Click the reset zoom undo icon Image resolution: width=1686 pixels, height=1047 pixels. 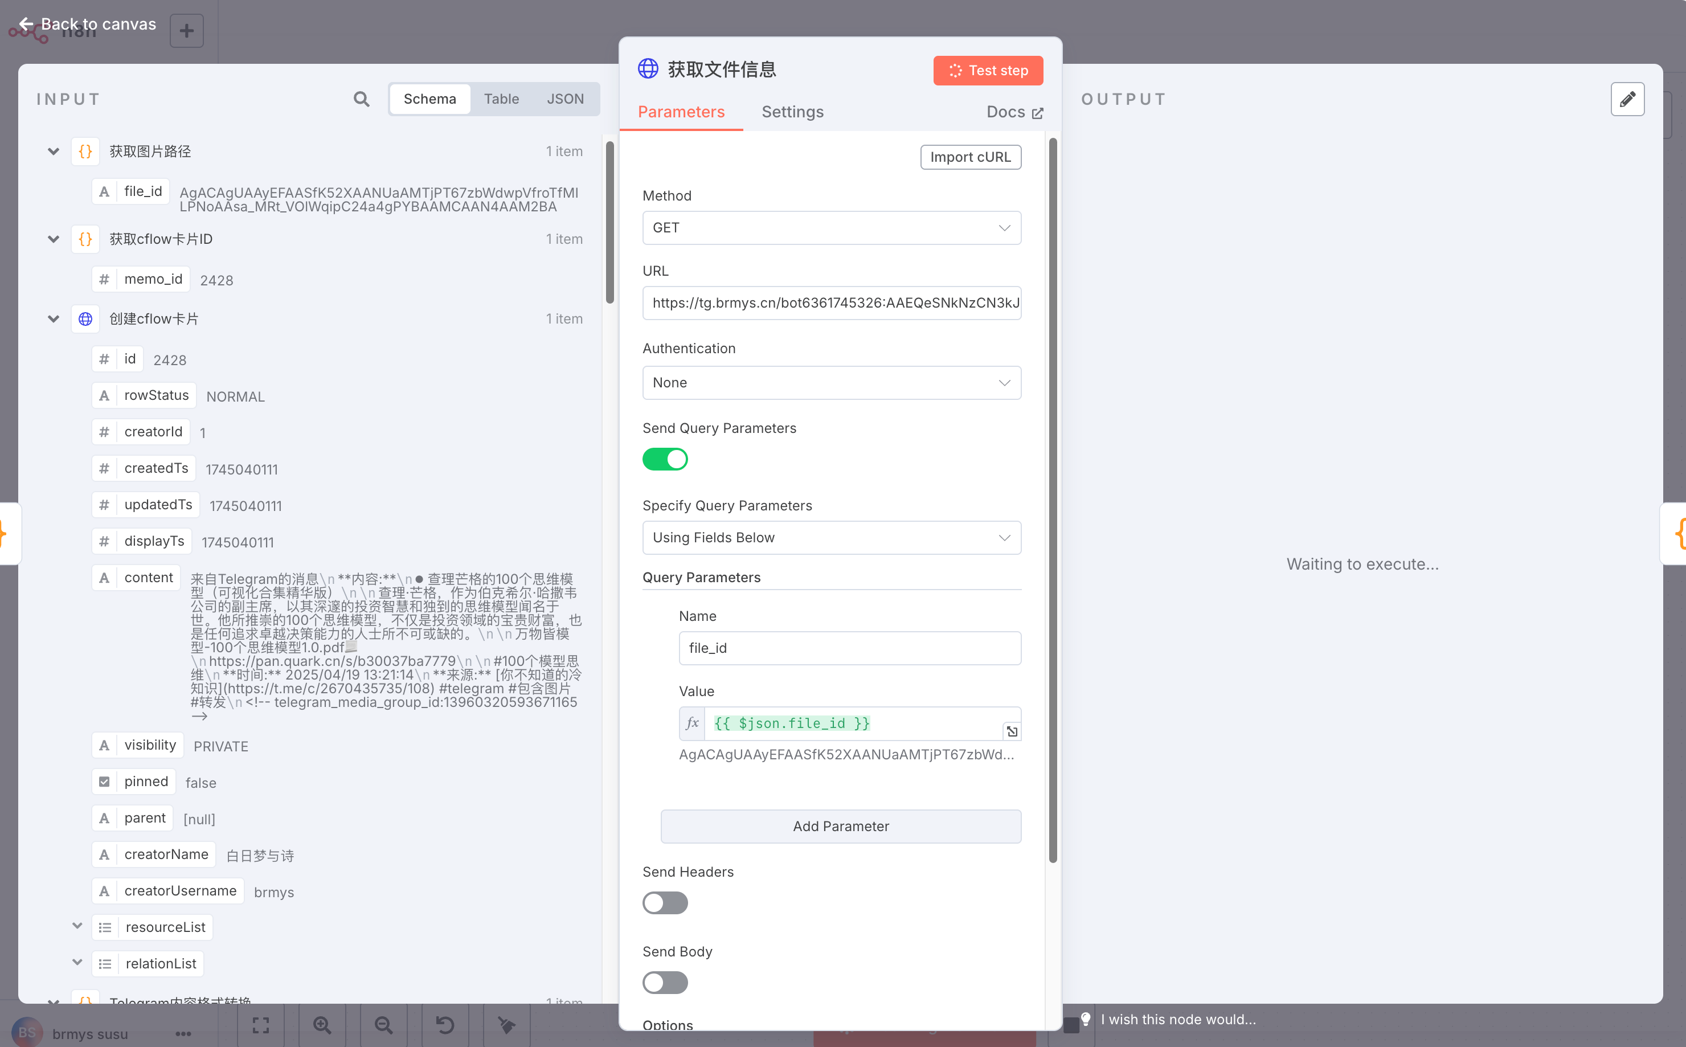click(445, 1025)
